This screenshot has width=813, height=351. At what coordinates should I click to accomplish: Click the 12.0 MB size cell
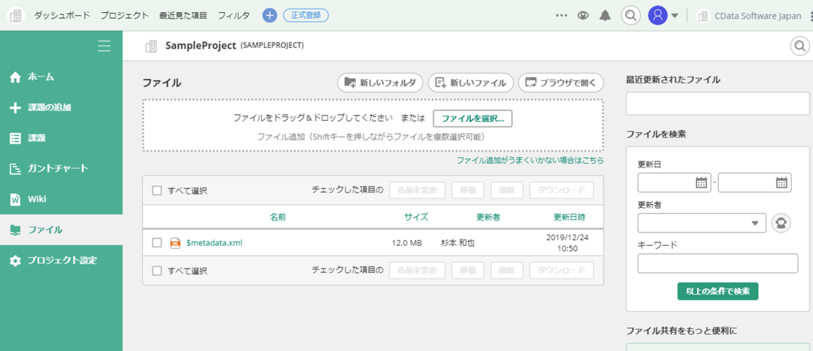[x=406, y=243]
